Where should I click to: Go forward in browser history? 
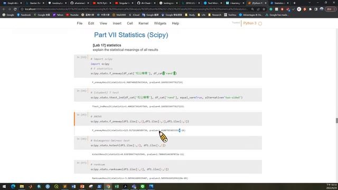[10, 9]
